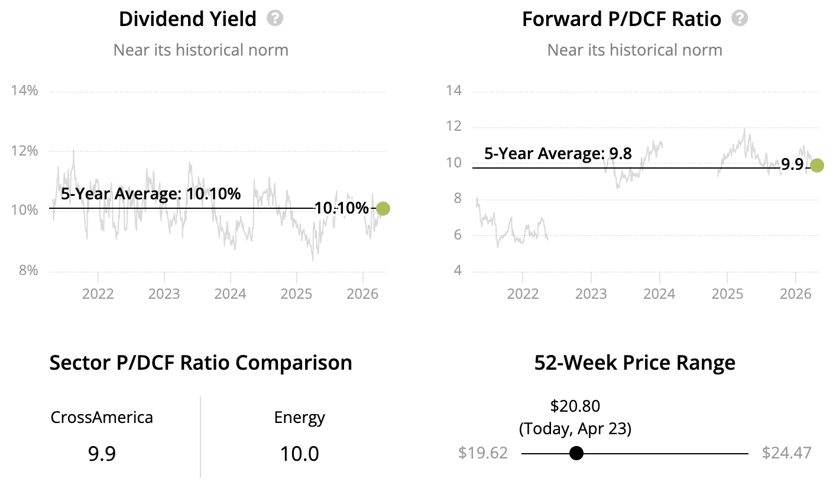Click the Forward P/DCF Ratio heading
The image size is (836, 491).
[x=621, y=19]
